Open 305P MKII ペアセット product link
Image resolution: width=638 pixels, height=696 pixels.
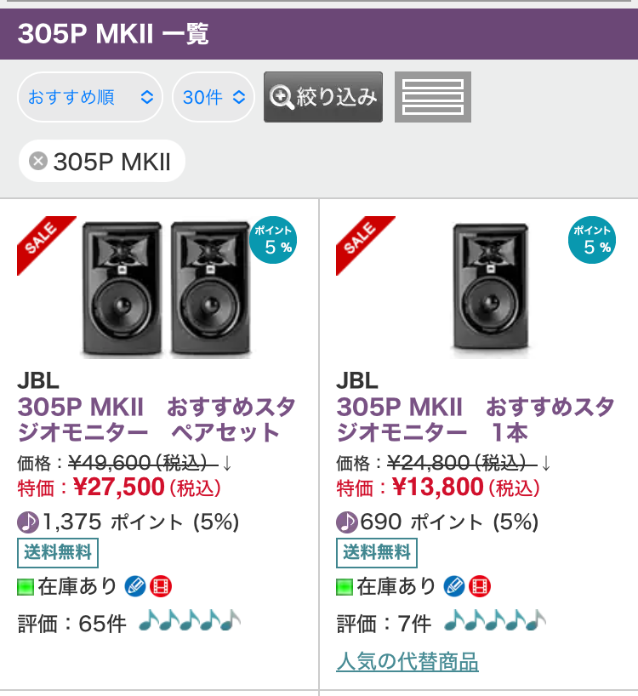[149, 419]
